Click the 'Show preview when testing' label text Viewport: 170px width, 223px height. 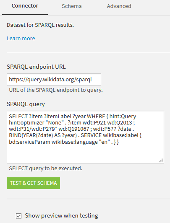point(61,215)
